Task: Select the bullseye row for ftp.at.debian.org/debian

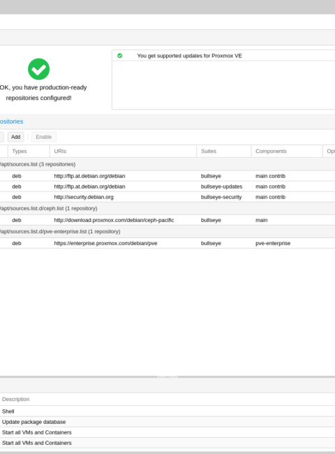Action: tap(167, 176)
